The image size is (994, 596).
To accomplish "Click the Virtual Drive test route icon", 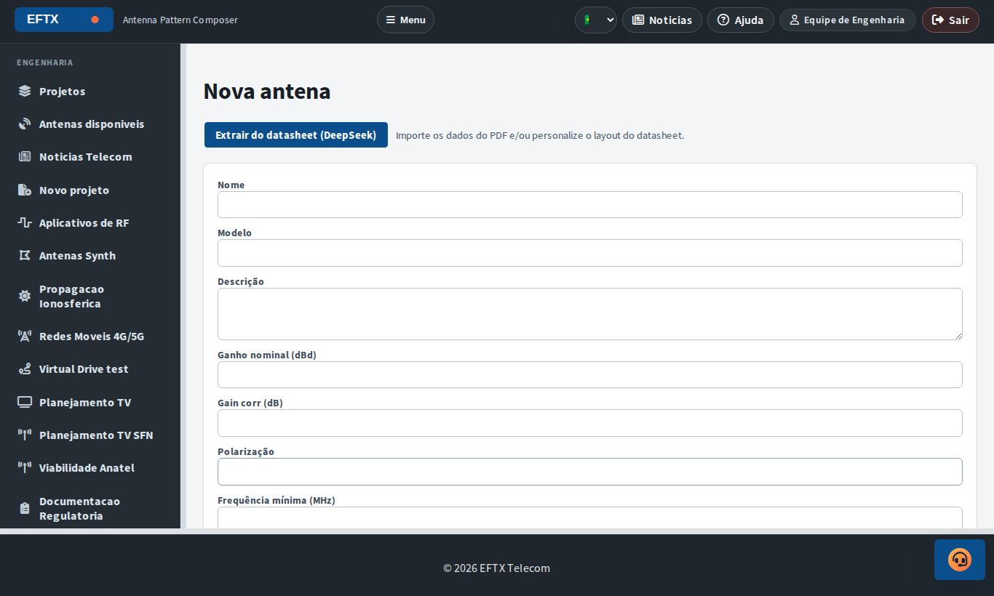I will click(x=25, y=369).
